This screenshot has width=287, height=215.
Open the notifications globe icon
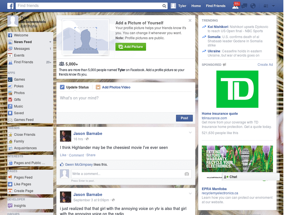pyautogui.click(x=253, y=6)
